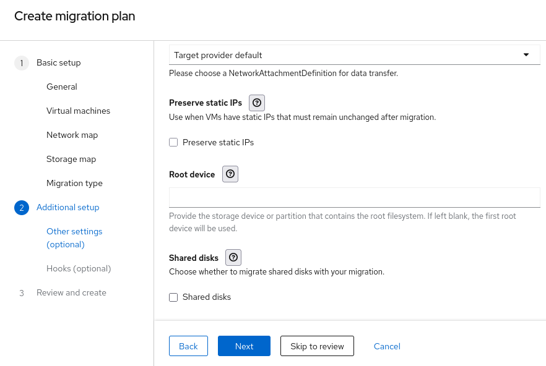Click the step 2 number badge
This screenshot has height=366, width=546.
[x=21, y=208]
